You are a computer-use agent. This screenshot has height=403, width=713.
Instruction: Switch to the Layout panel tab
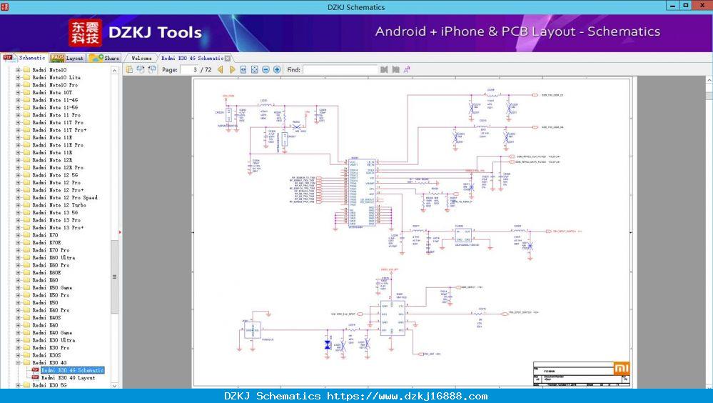pos(67,58)
